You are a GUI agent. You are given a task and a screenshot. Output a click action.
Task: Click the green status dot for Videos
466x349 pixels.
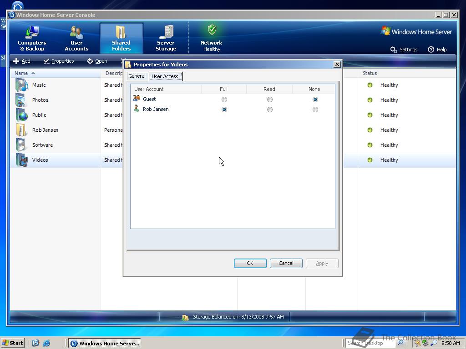[x=370, y=160]
